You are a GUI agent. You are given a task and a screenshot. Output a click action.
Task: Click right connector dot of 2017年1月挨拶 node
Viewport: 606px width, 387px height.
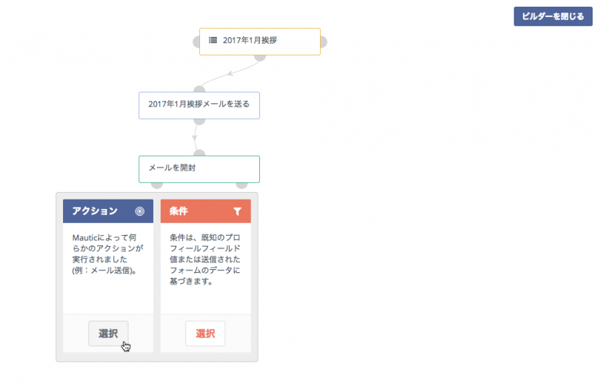323,42
